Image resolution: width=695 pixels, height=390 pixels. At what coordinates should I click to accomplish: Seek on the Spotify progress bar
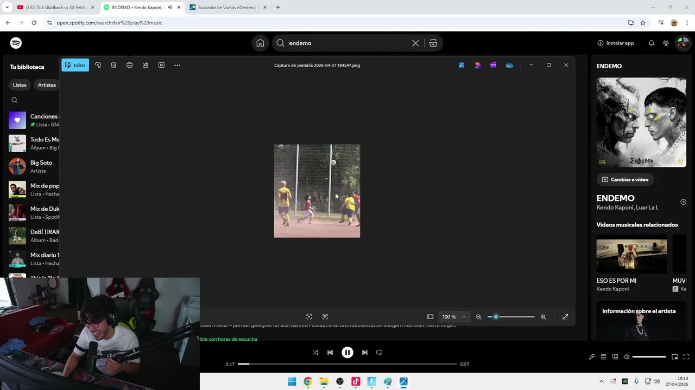347,365
